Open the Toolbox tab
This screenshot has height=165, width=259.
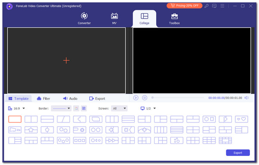pos(174,19)
